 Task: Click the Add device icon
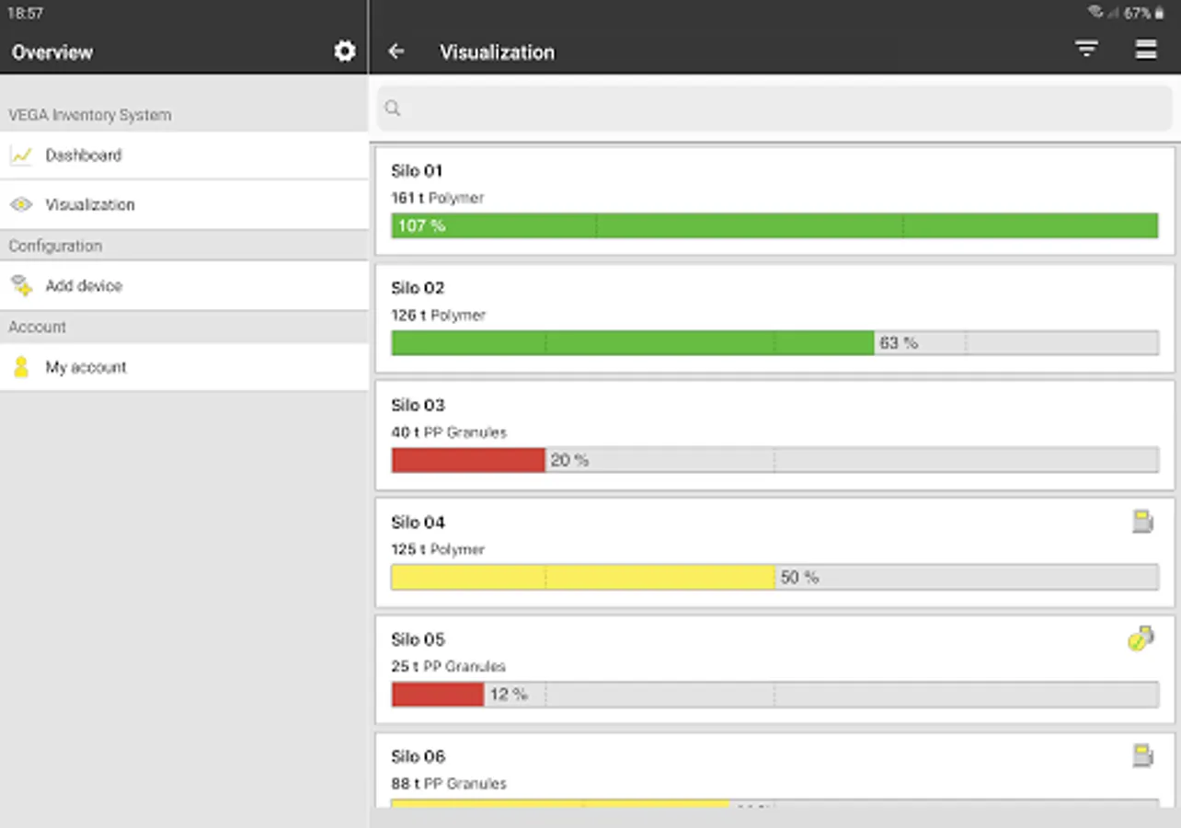coord(21,286)
